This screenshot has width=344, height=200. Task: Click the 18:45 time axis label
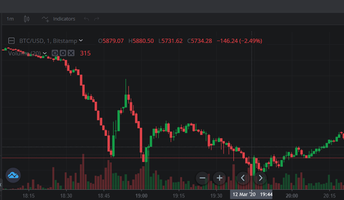click(104, 196)
